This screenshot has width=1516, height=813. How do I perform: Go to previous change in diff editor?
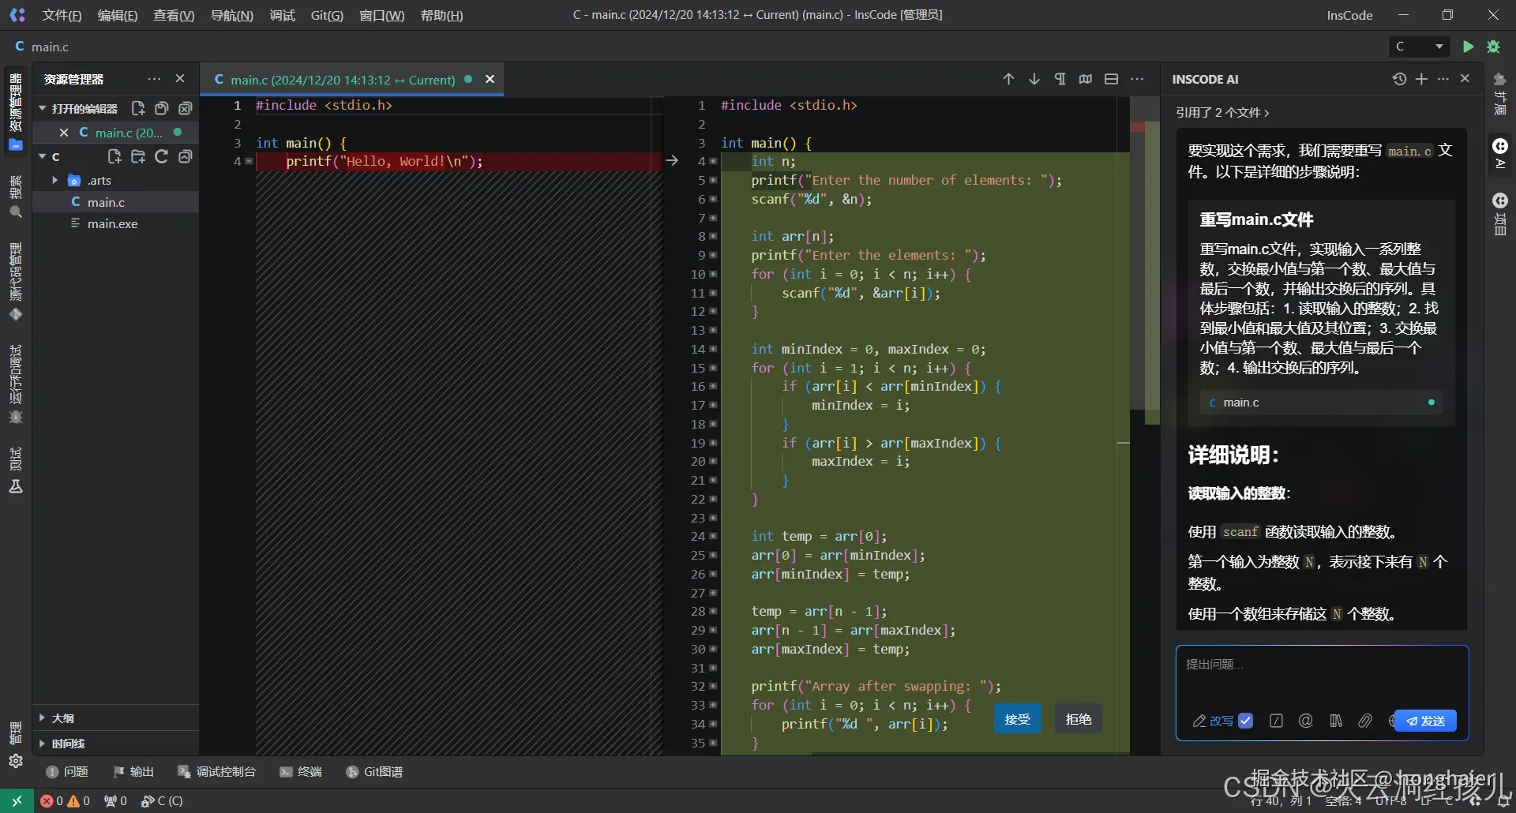pyautogui.click(x=1008, y=79)
